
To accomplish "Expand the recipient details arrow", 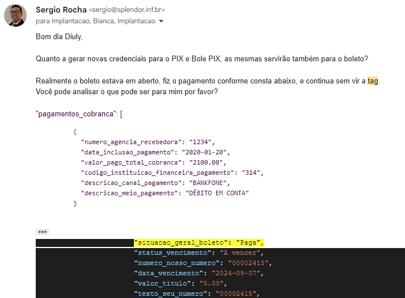I will pos(161,21).
